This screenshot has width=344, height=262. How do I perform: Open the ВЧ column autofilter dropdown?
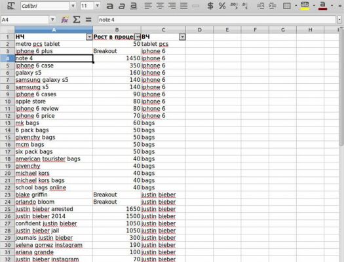(x=182, y=37)
